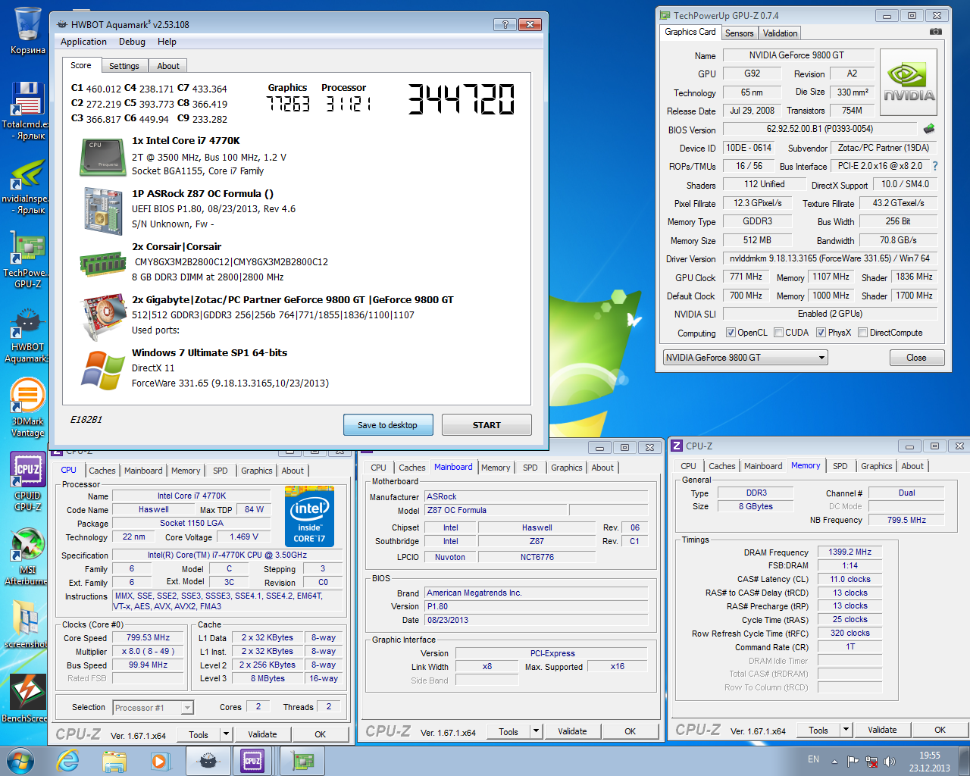Toggle the PhysX checkbox in GPU-Z
Viewport: 970px width, 776px height.
821,333
